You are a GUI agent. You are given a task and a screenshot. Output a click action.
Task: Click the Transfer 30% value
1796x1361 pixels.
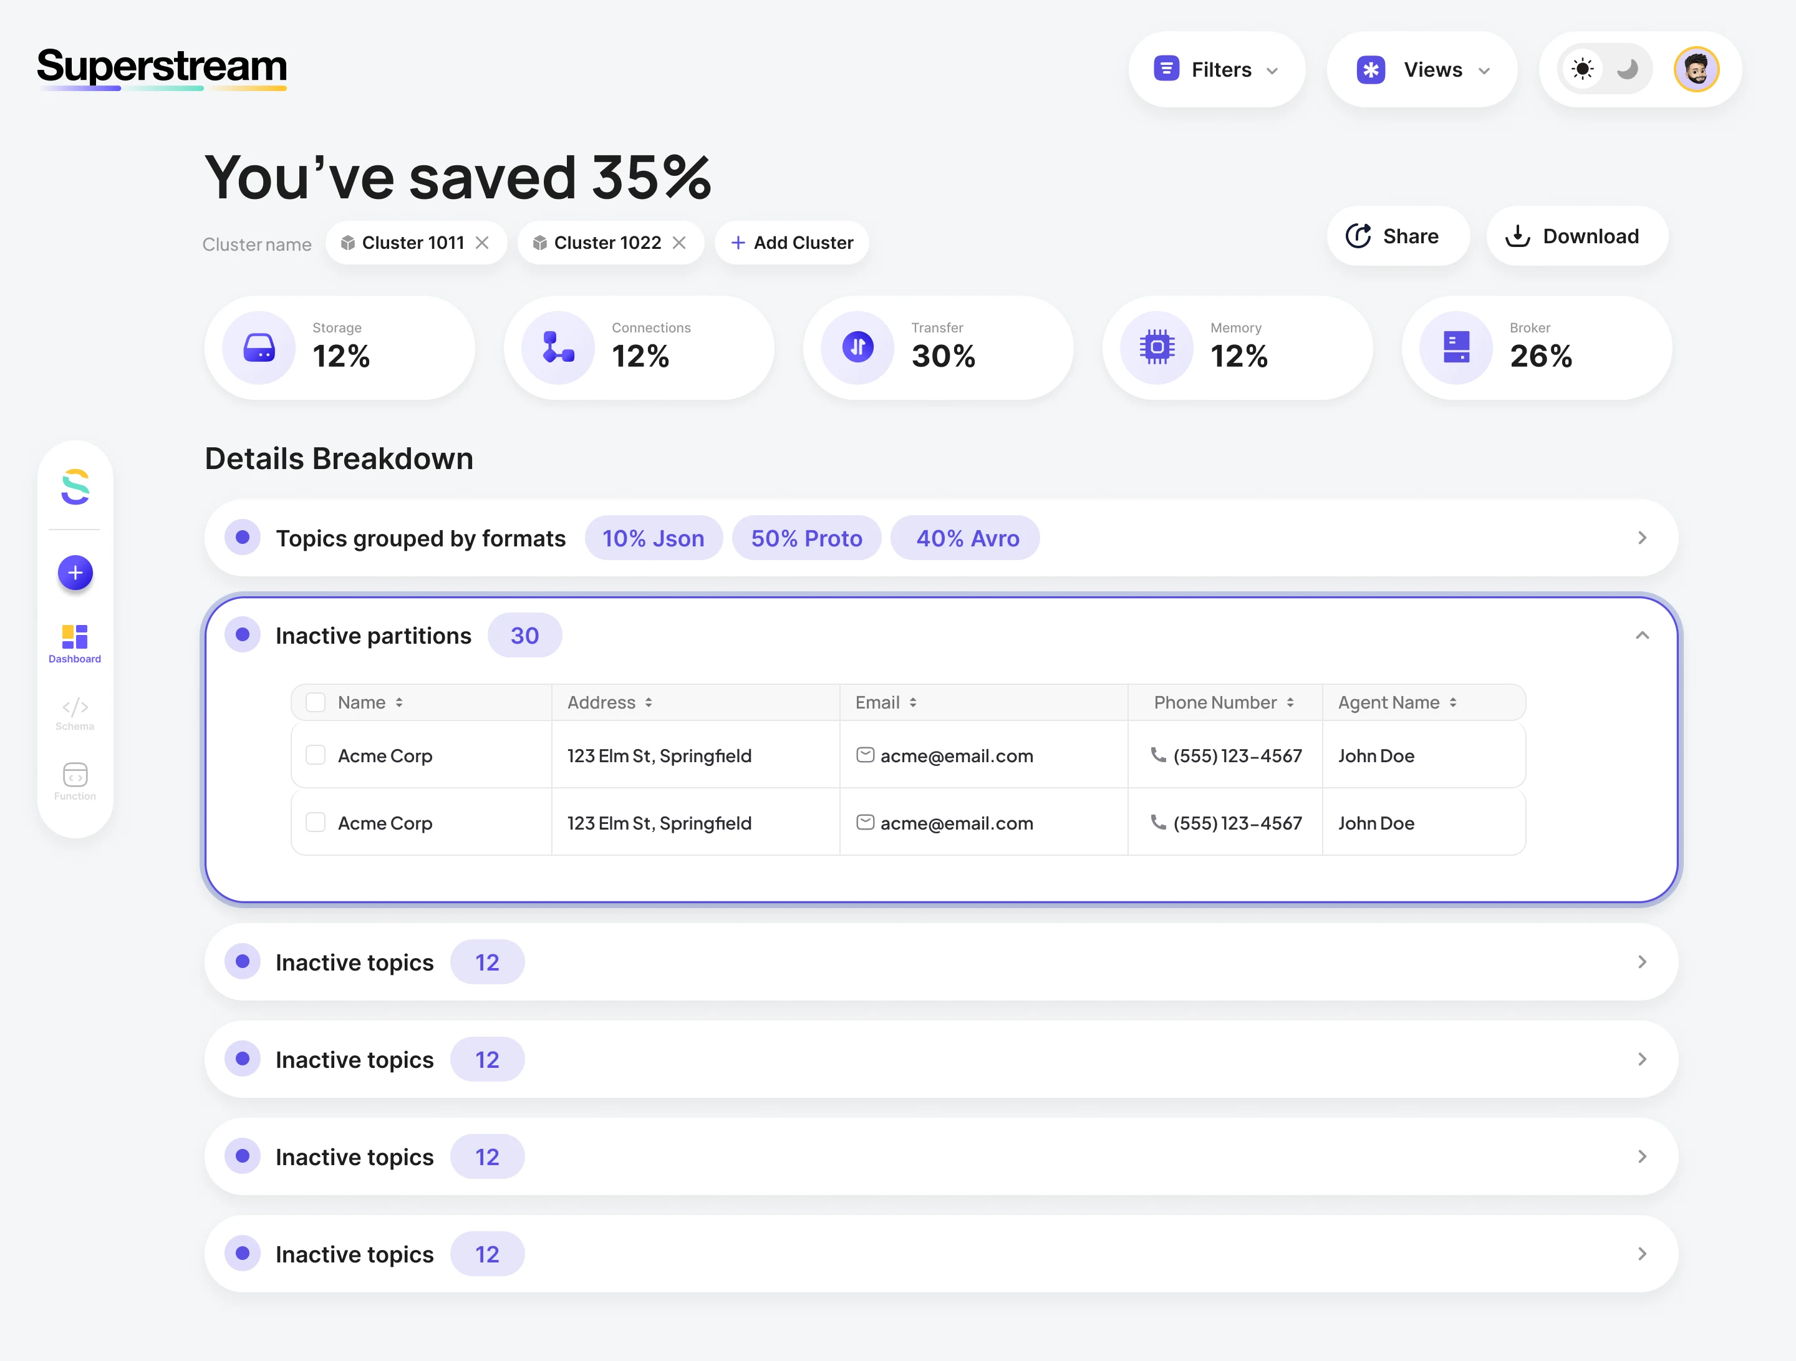click(x=944, y=357)
